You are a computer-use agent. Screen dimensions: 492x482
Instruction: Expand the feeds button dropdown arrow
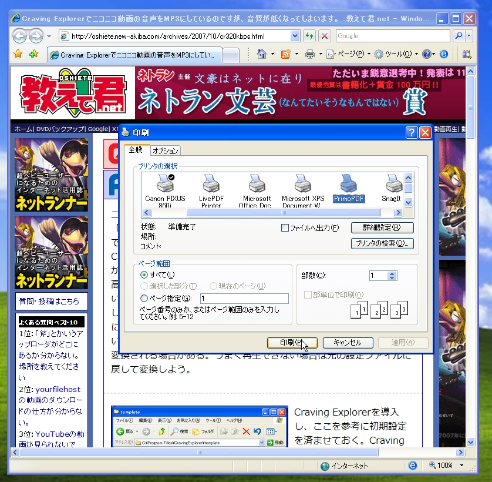pyautogui.click(x=296, y=54)
